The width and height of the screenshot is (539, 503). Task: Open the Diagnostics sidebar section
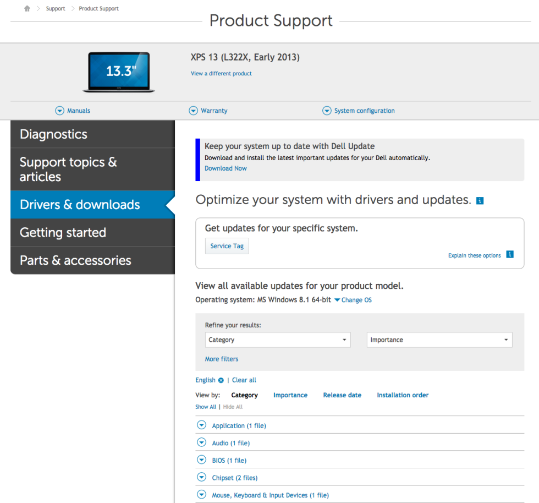[x=93, y=134]
